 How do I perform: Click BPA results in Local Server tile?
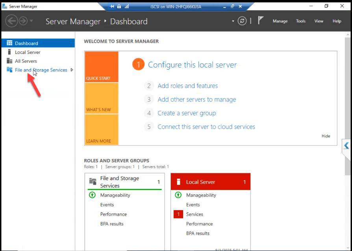pyautogui.click(x=198, y=233)
